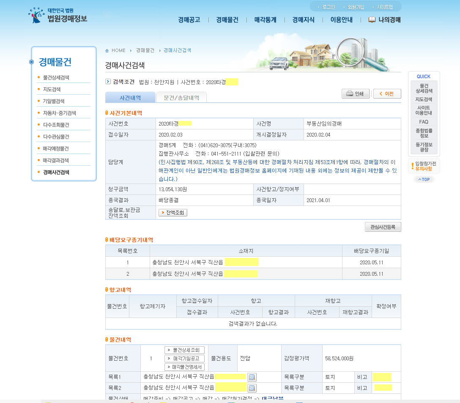Click the 배당요구종기내역 section heading
460x403 pixels.
coord(131,240)
